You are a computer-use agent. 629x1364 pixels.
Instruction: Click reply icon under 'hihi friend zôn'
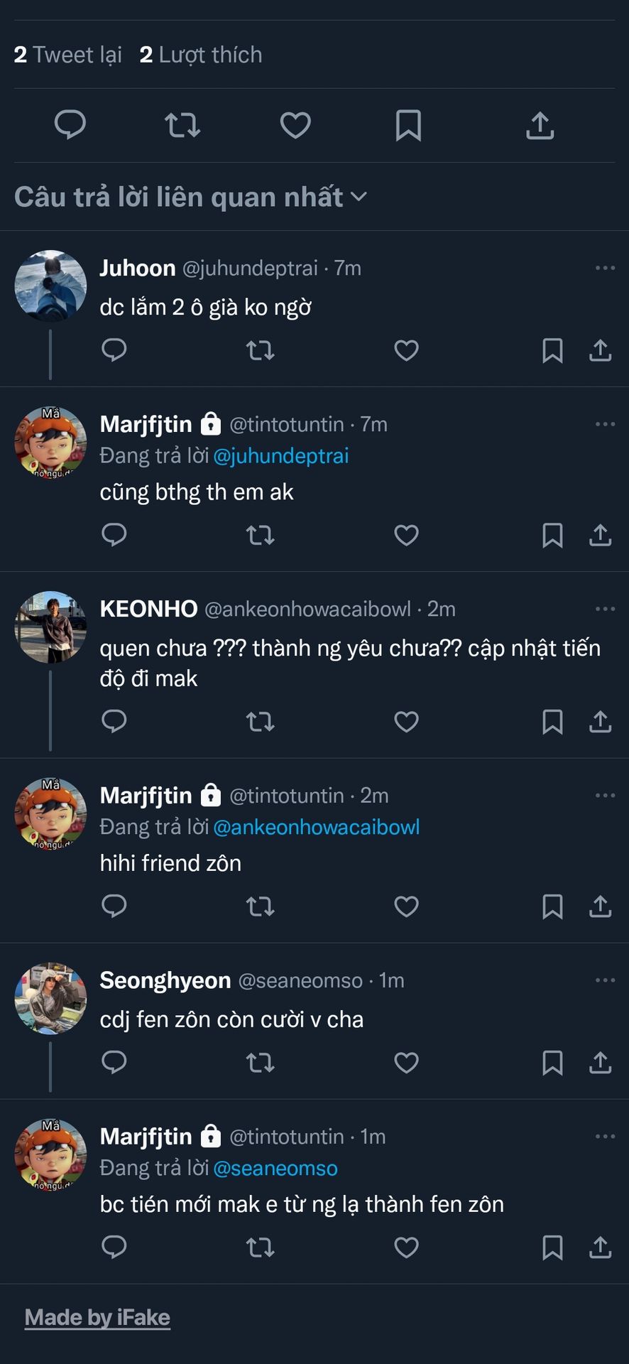coord(114,906)
